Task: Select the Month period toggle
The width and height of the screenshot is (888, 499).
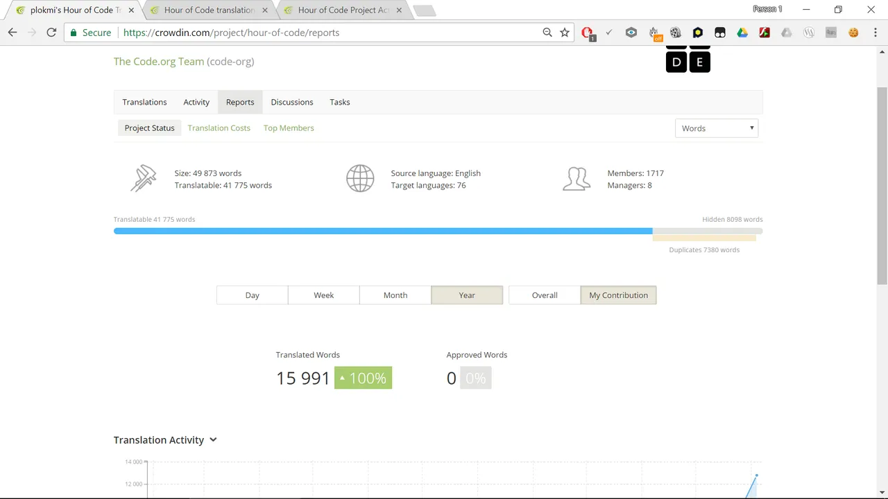Action: coord(395,295)
